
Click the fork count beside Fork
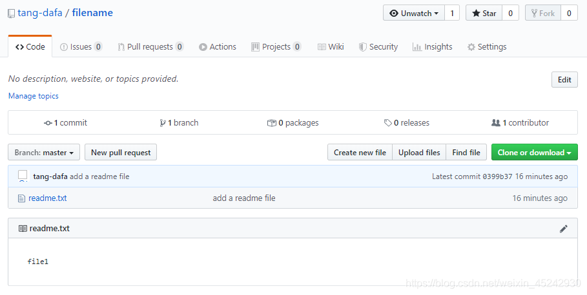point(569,13)
